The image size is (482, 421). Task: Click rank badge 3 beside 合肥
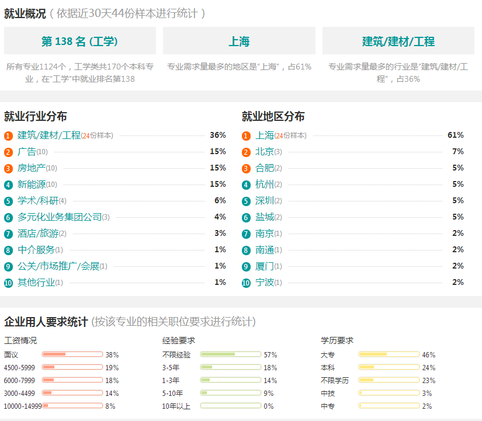pos(246,168)
